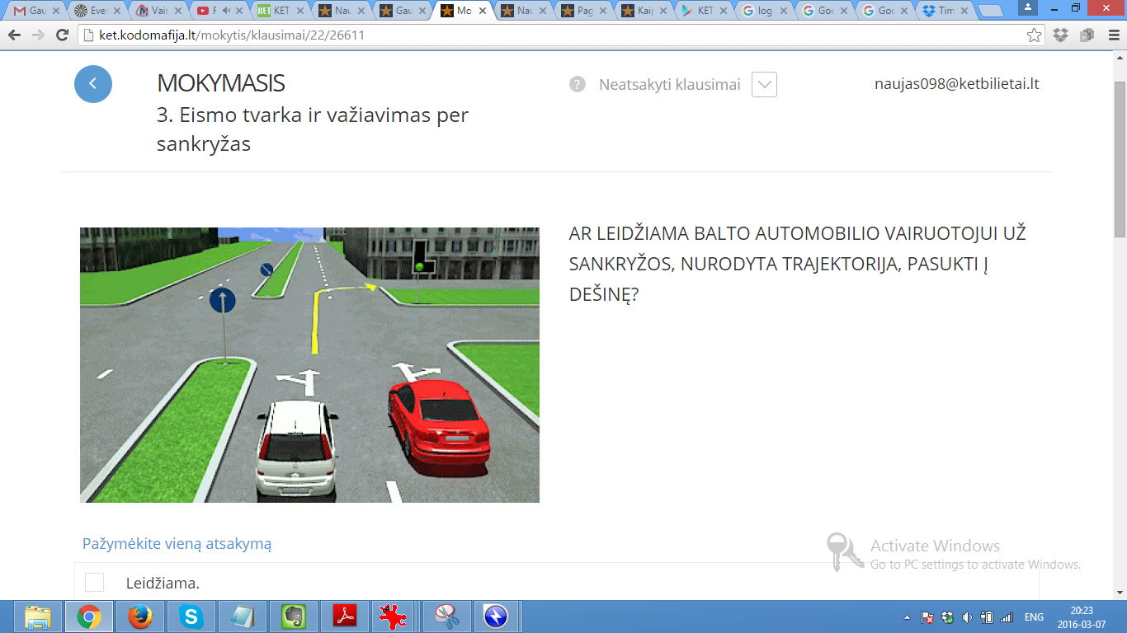This screenshot has height=633, width=1127.
Task: Show hidden system tray icons
Action: point(908,617)
